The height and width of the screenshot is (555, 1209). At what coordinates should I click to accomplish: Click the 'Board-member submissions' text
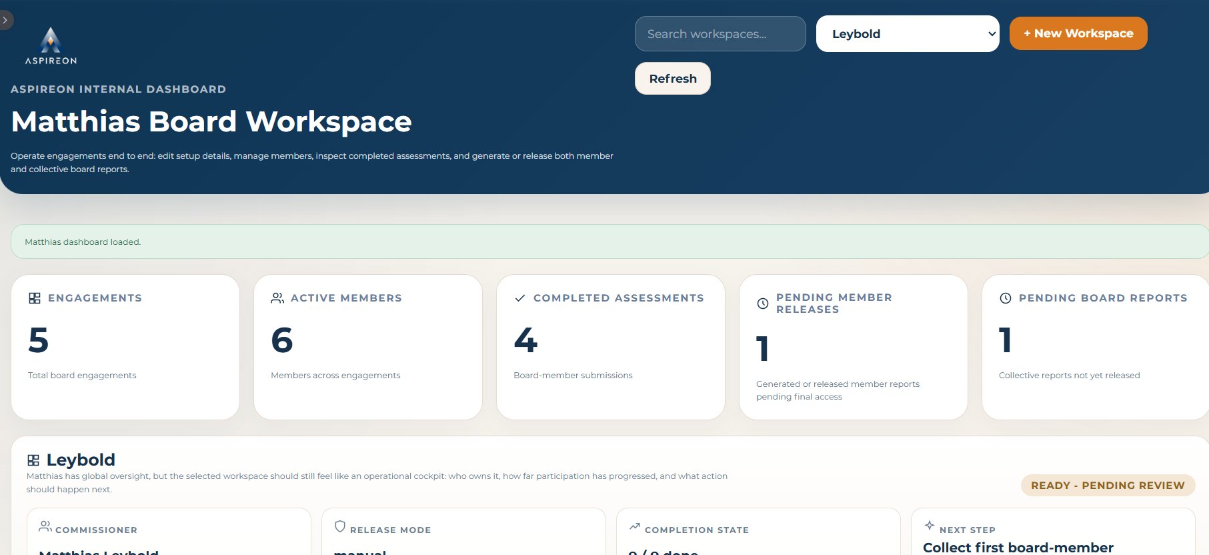573,376
